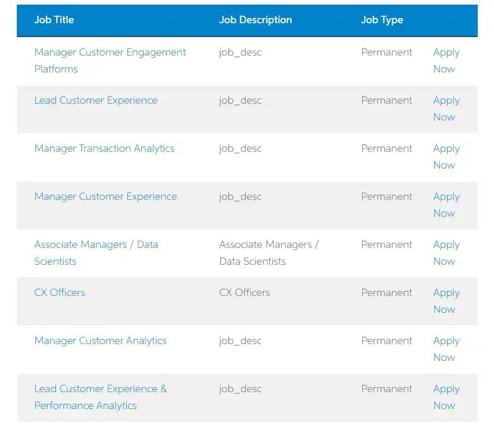
Task: Click the Job Type column header
Action: [382, 20]
